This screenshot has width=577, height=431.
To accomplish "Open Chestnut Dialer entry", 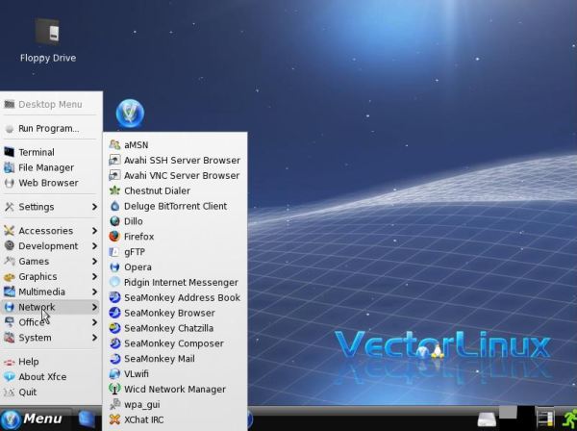I will (175, 190).
